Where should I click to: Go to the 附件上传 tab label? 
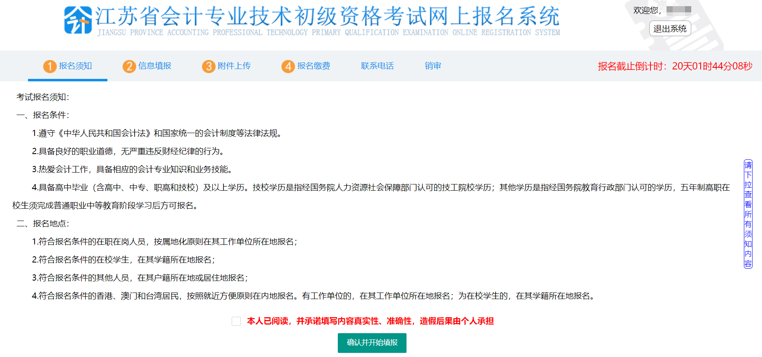[234, 66]
